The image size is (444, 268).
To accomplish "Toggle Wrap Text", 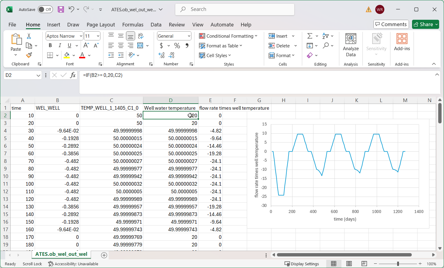I will pos(141,36).
